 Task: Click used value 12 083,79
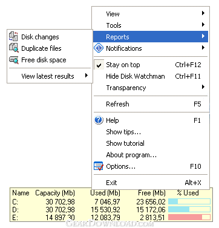105,217
